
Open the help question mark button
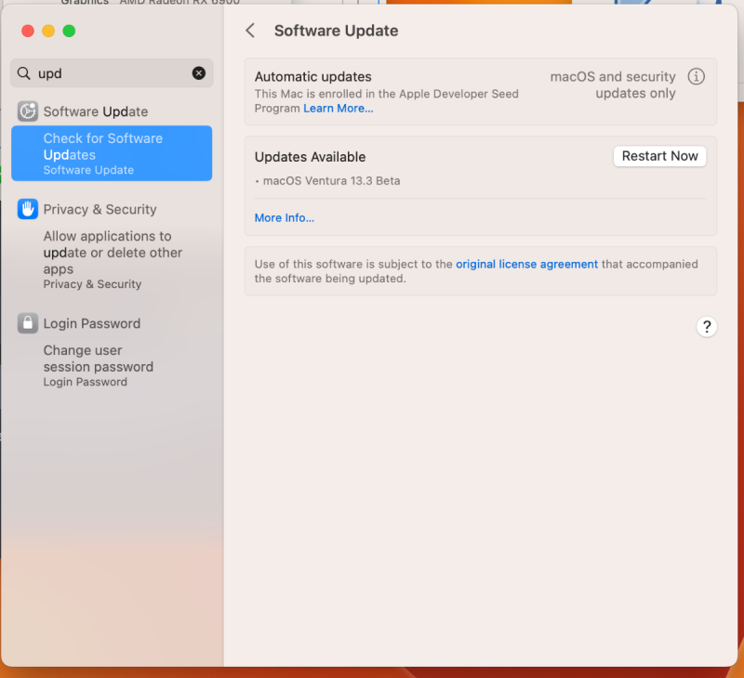click(x=707, y=326)
